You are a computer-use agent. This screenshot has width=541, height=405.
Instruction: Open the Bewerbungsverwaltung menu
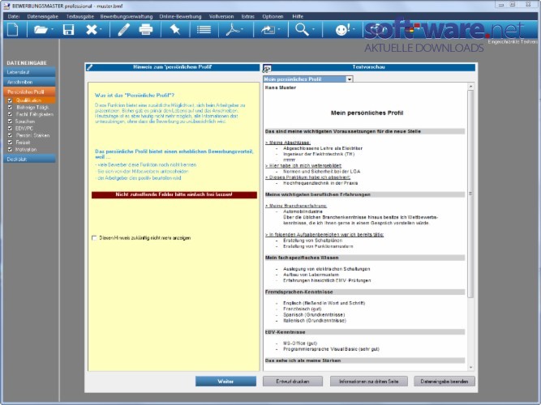coord(127,16)
